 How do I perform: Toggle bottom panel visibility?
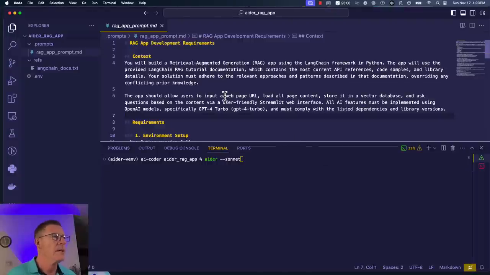click(463, 13)
